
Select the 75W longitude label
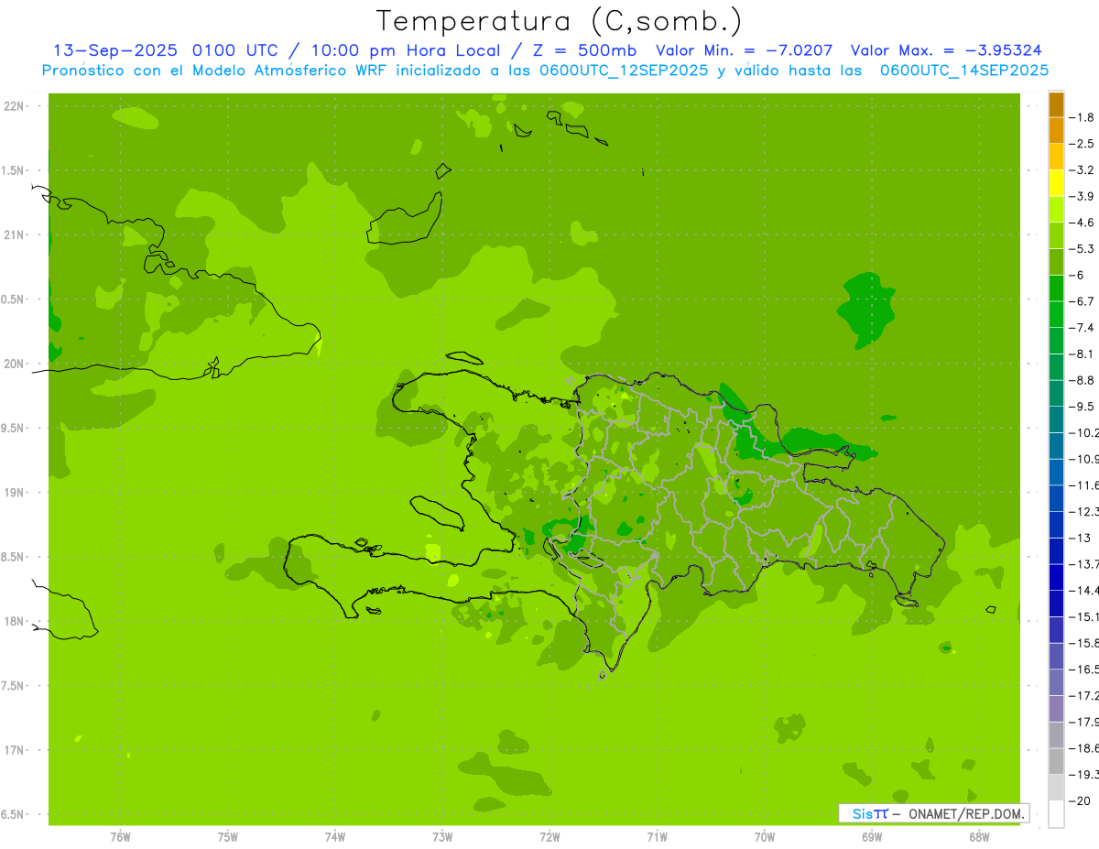227,837
